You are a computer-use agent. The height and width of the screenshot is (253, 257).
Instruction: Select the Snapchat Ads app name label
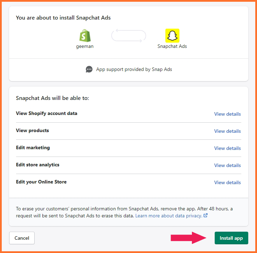(x=172, y=46)
